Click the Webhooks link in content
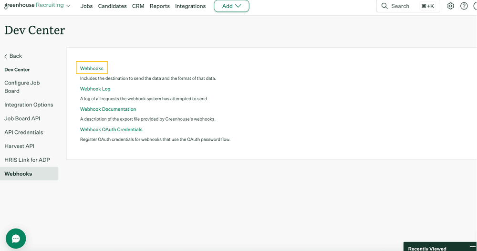 [92, 68]
